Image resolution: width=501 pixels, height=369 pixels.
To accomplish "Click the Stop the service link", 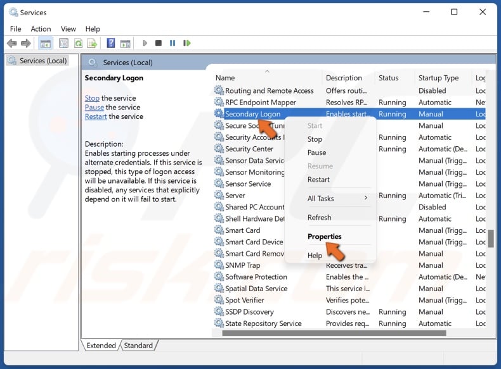I will tap(92, 98).
